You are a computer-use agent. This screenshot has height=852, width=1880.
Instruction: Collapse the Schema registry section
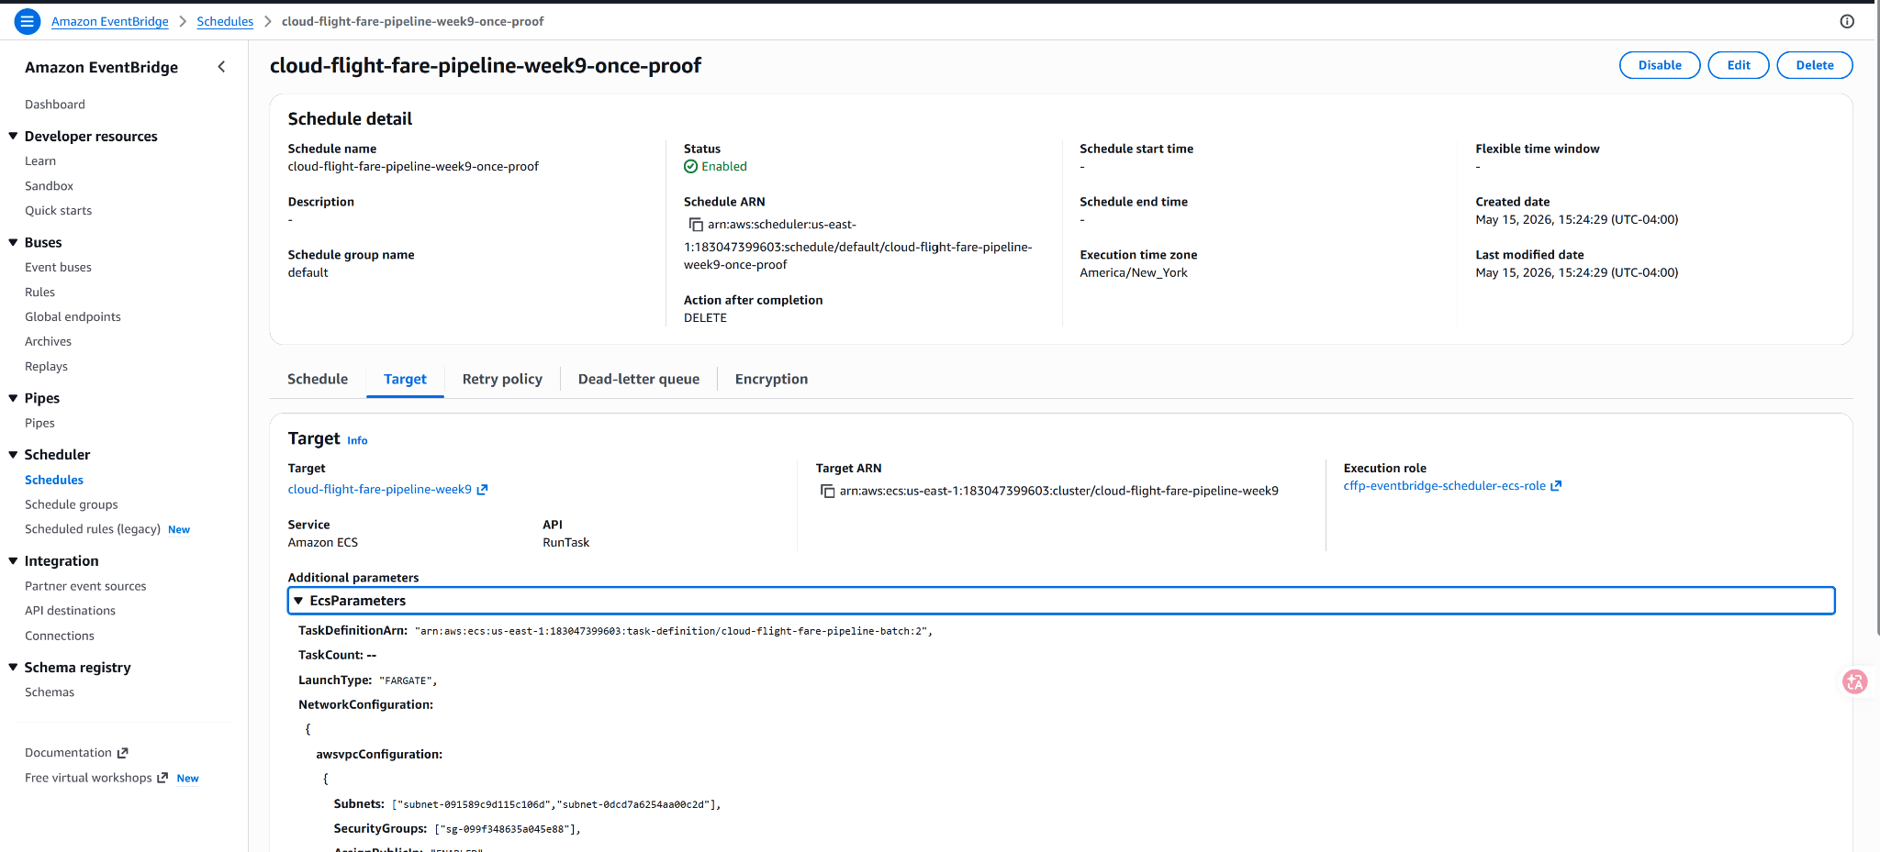coord(13,668)
